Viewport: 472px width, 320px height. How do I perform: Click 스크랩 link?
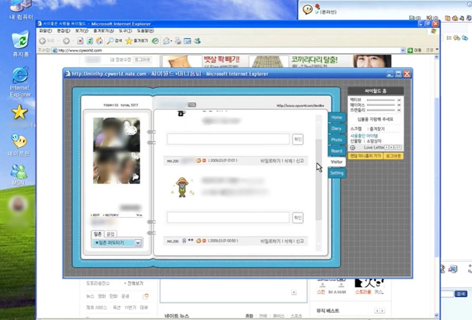click(x=356, y=129)
